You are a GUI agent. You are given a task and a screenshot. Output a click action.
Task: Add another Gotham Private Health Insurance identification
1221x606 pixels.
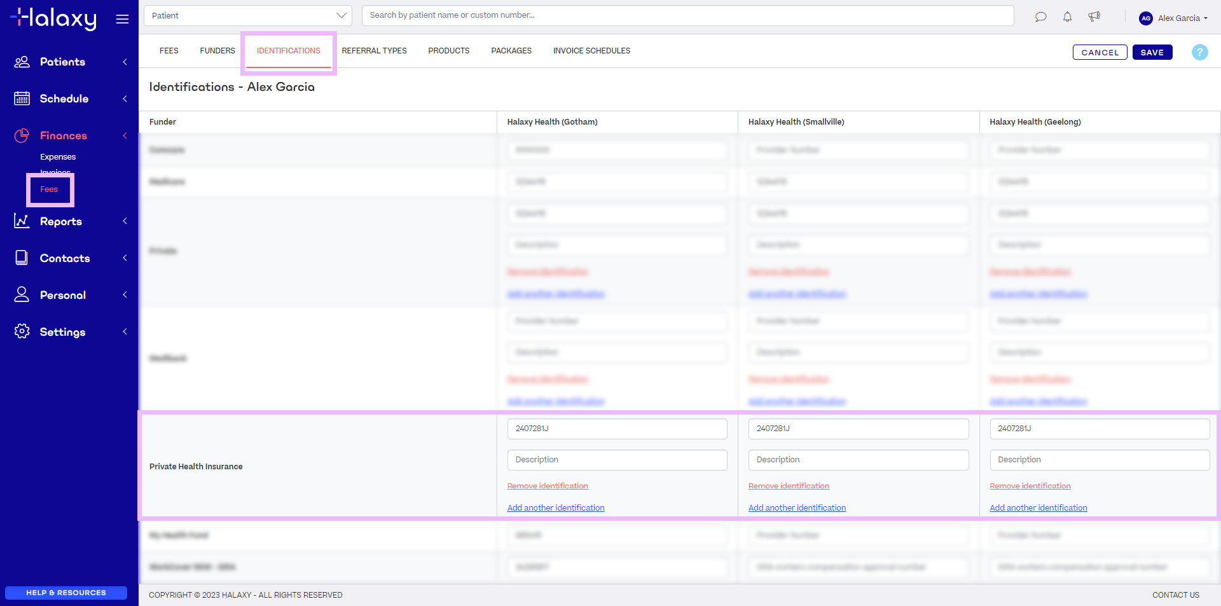556,508
